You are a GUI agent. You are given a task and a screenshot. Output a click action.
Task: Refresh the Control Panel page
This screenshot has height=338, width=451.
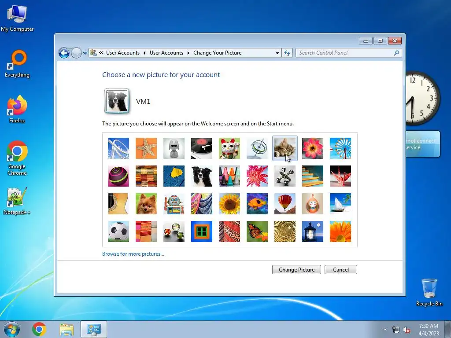(x=287, y=53)
